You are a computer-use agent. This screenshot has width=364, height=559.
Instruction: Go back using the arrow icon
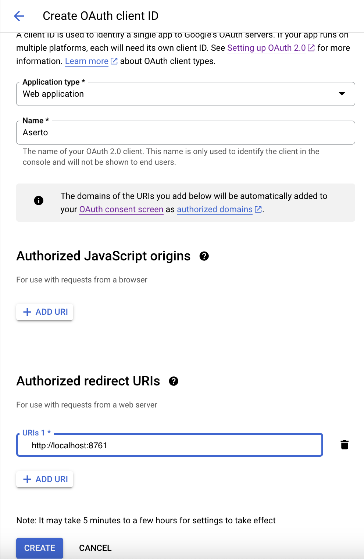19,16
